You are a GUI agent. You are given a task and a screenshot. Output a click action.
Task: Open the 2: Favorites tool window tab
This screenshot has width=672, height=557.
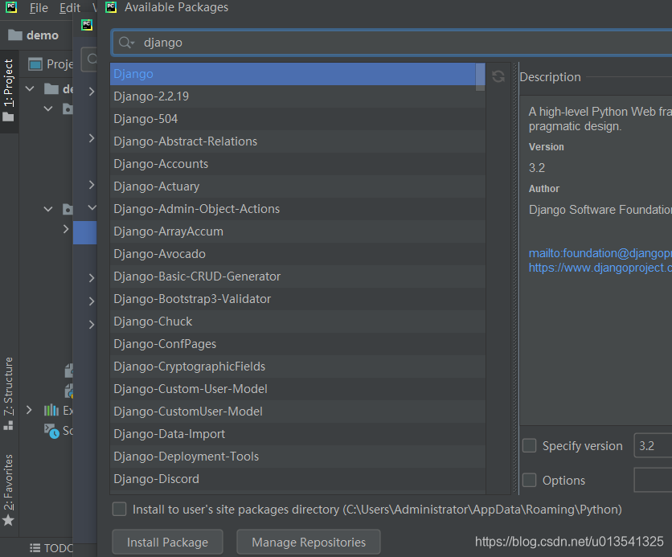(9, 489)
